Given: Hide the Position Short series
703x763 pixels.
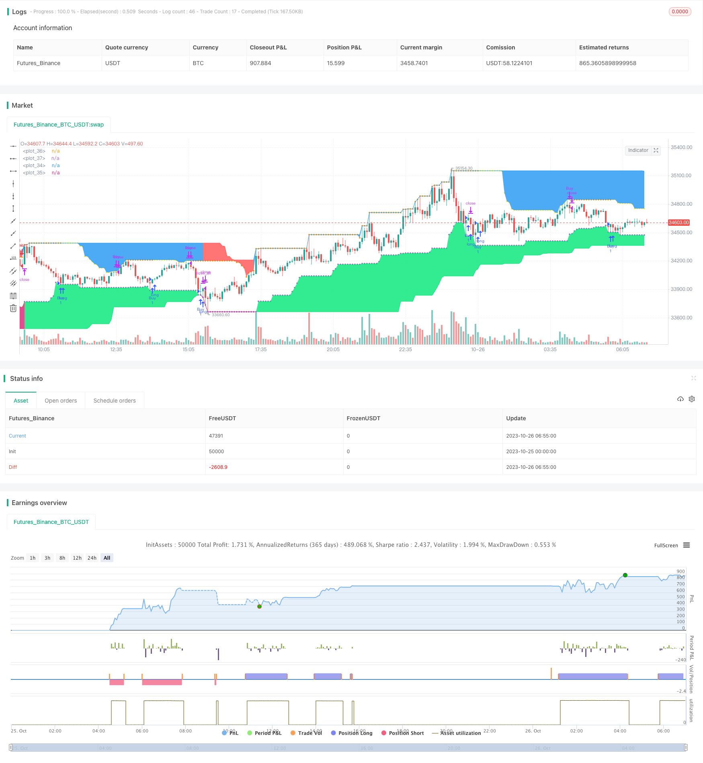Looking at the screenshot, I should tap(405, 732).
